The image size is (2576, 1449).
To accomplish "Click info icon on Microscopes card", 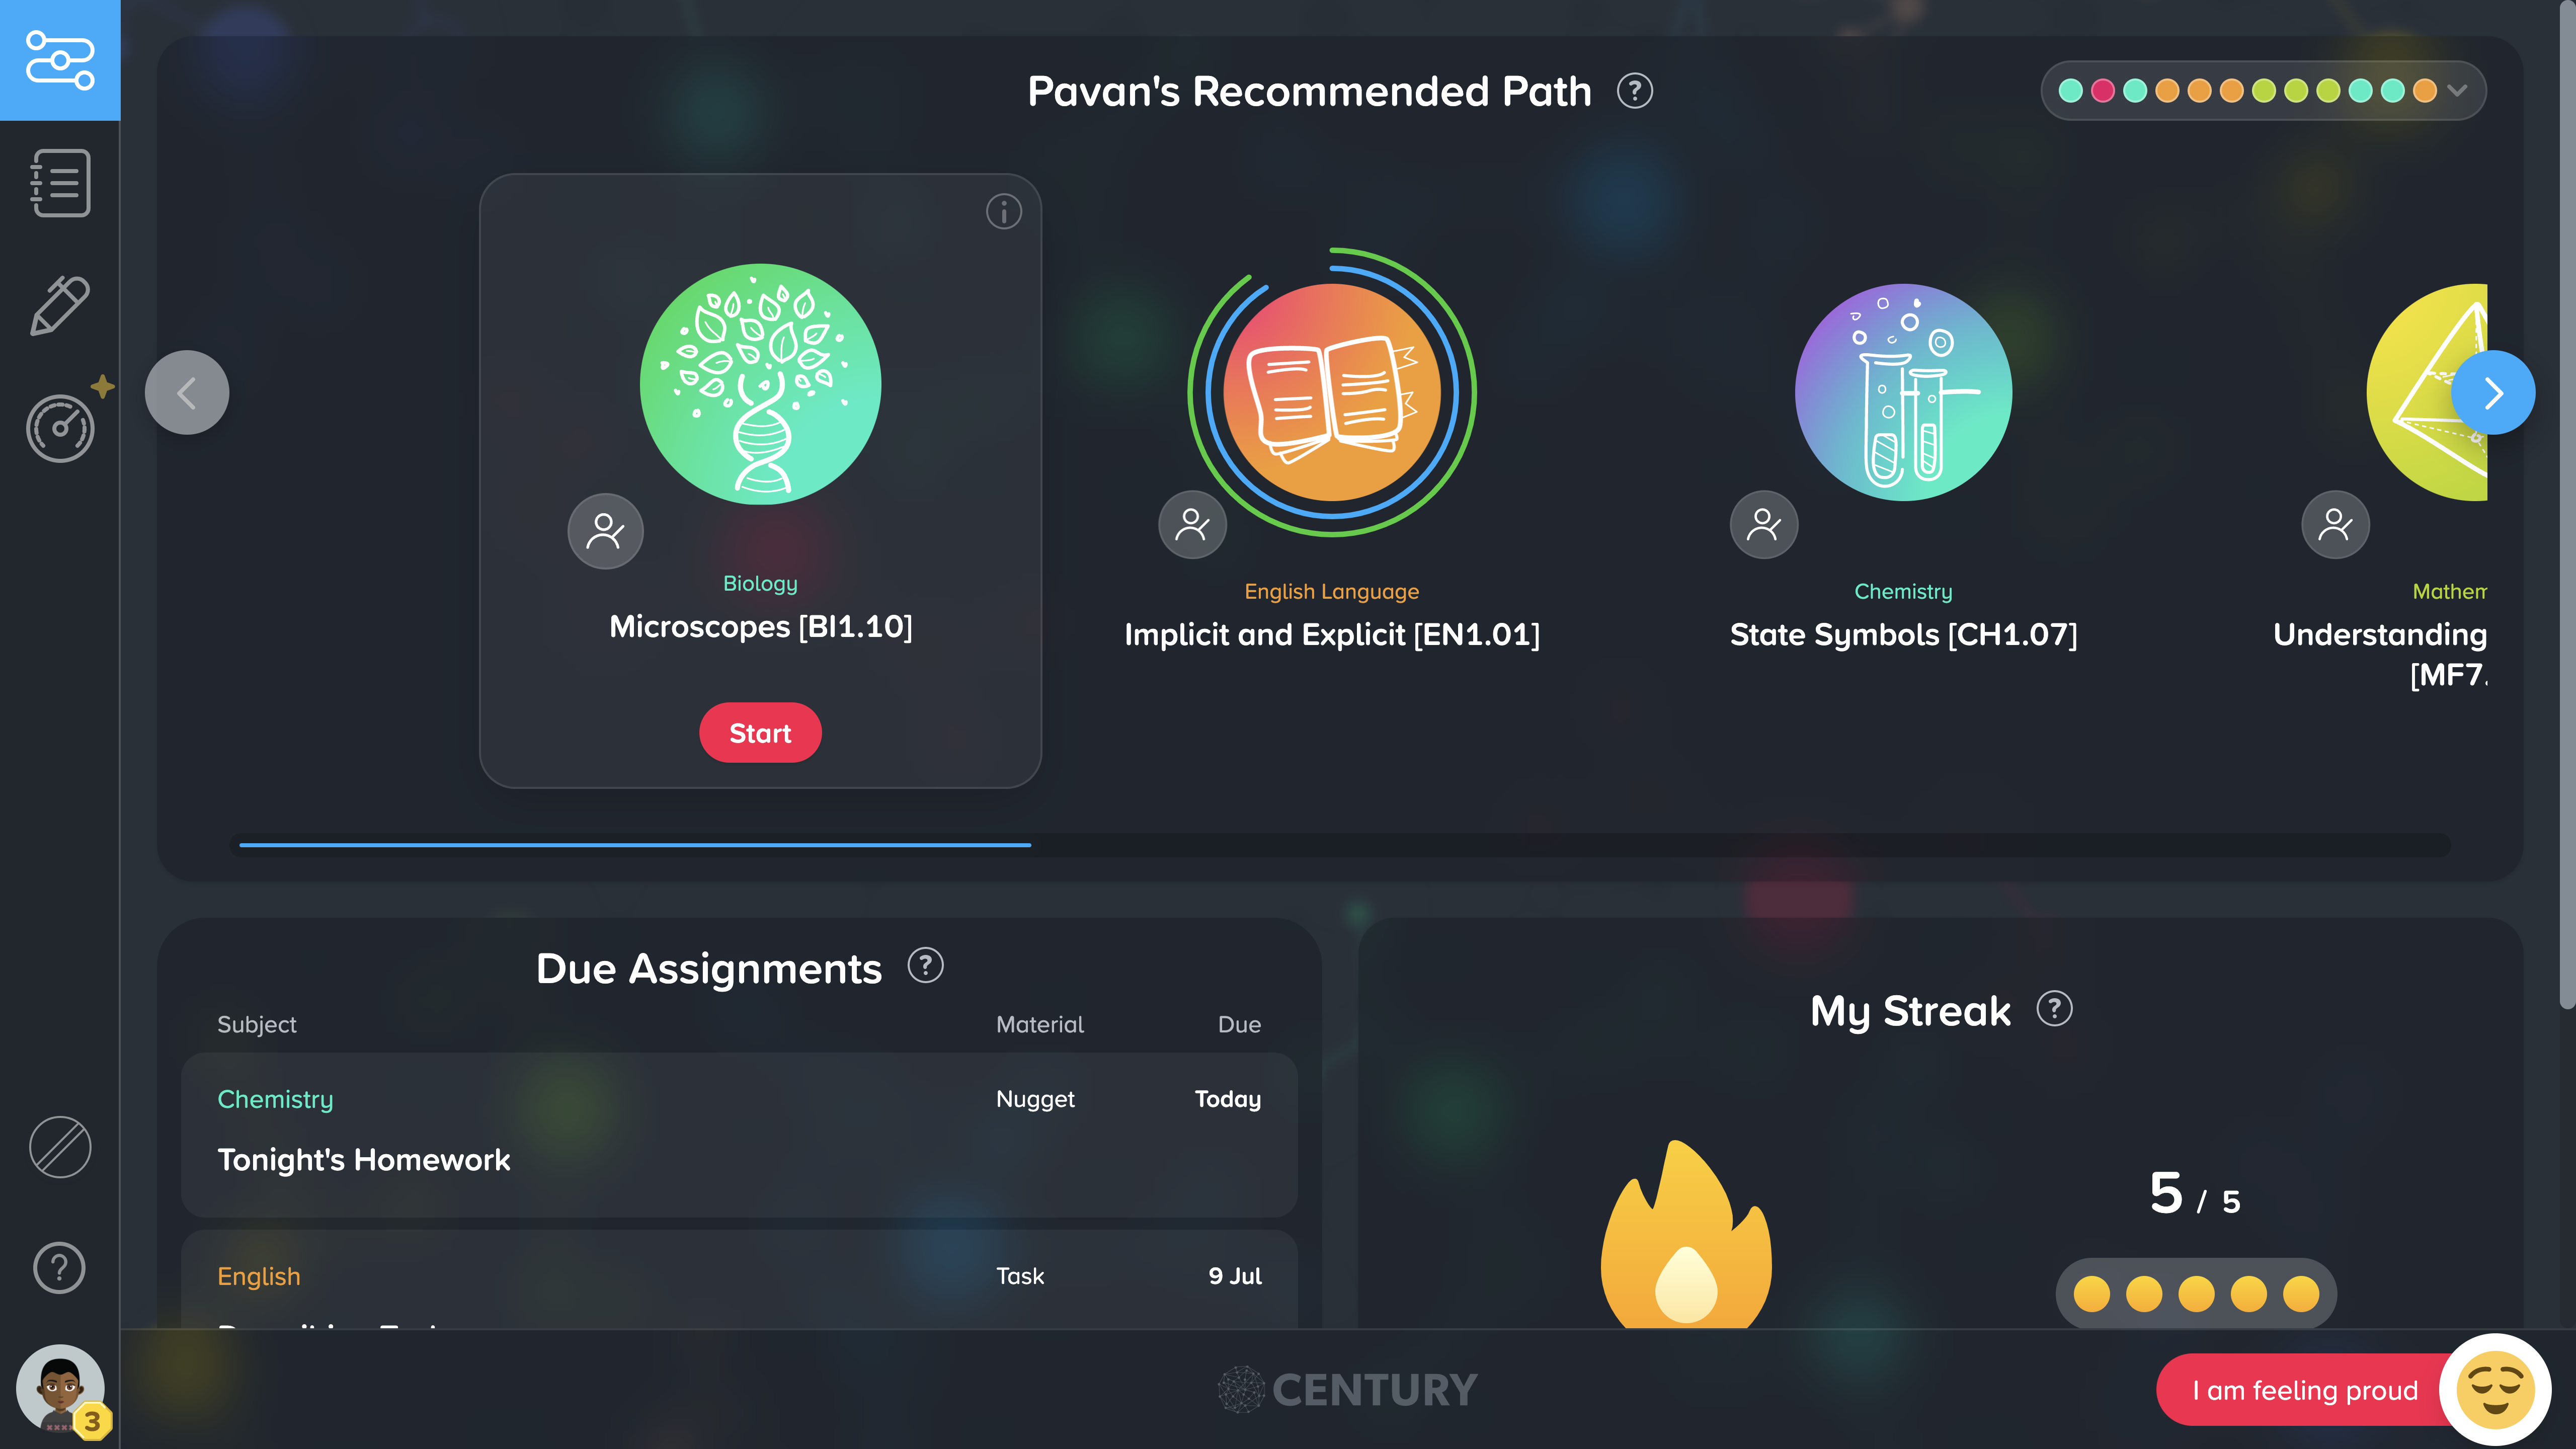I will click(x=1004, y=211).
